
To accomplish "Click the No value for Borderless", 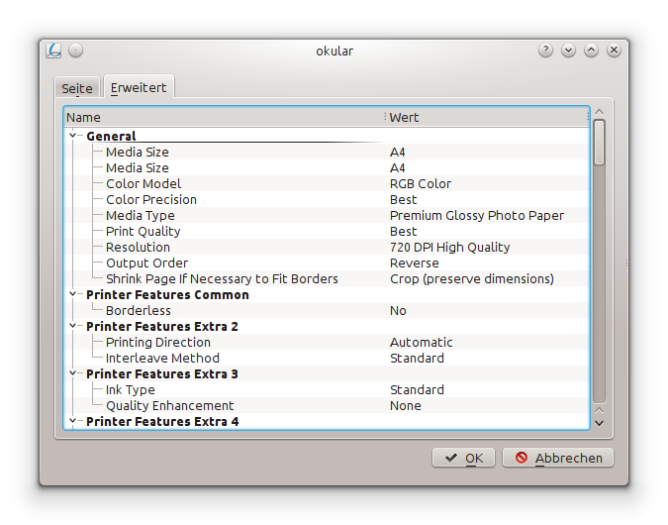I will (398, 310).
